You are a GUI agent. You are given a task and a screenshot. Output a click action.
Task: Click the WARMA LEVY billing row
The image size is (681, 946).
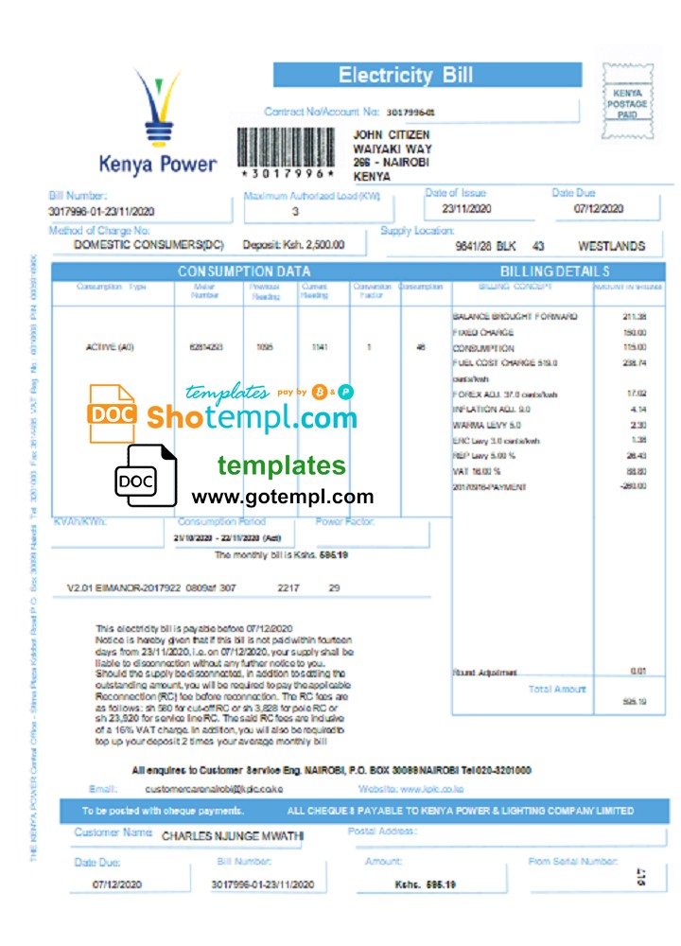coord(550,425)
